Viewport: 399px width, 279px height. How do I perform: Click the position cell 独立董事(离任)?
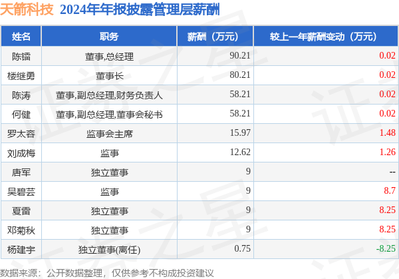click(109, 250)
